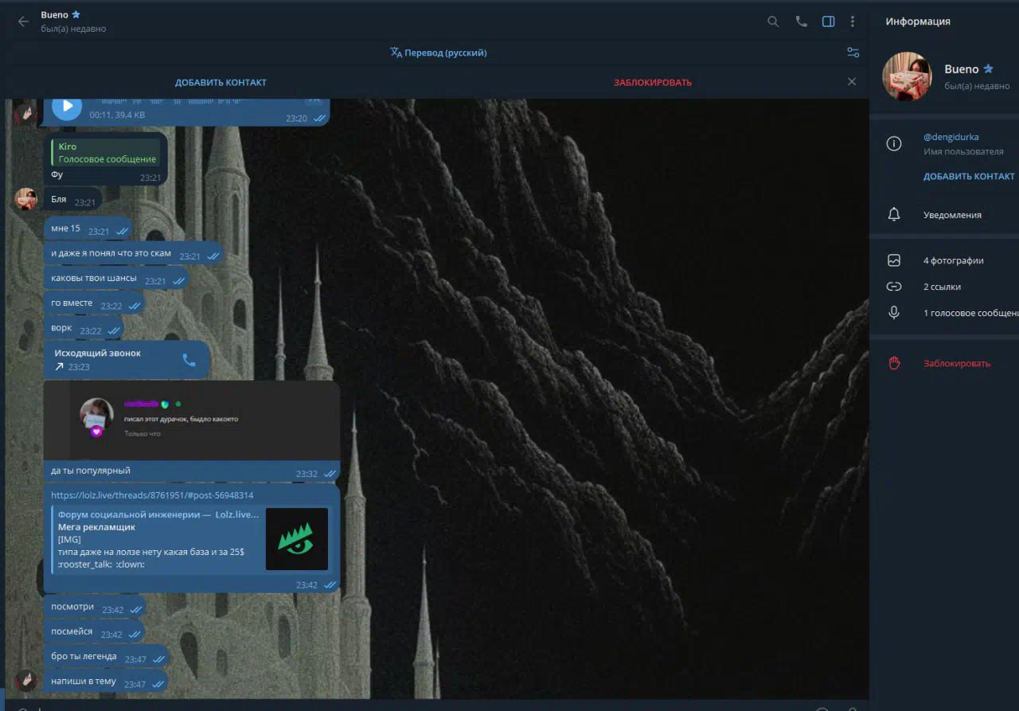Click ЗАБЛОКИРОВАТЬ in the chat bar
Screen dimensions: 1019x711
pos(653,83)
